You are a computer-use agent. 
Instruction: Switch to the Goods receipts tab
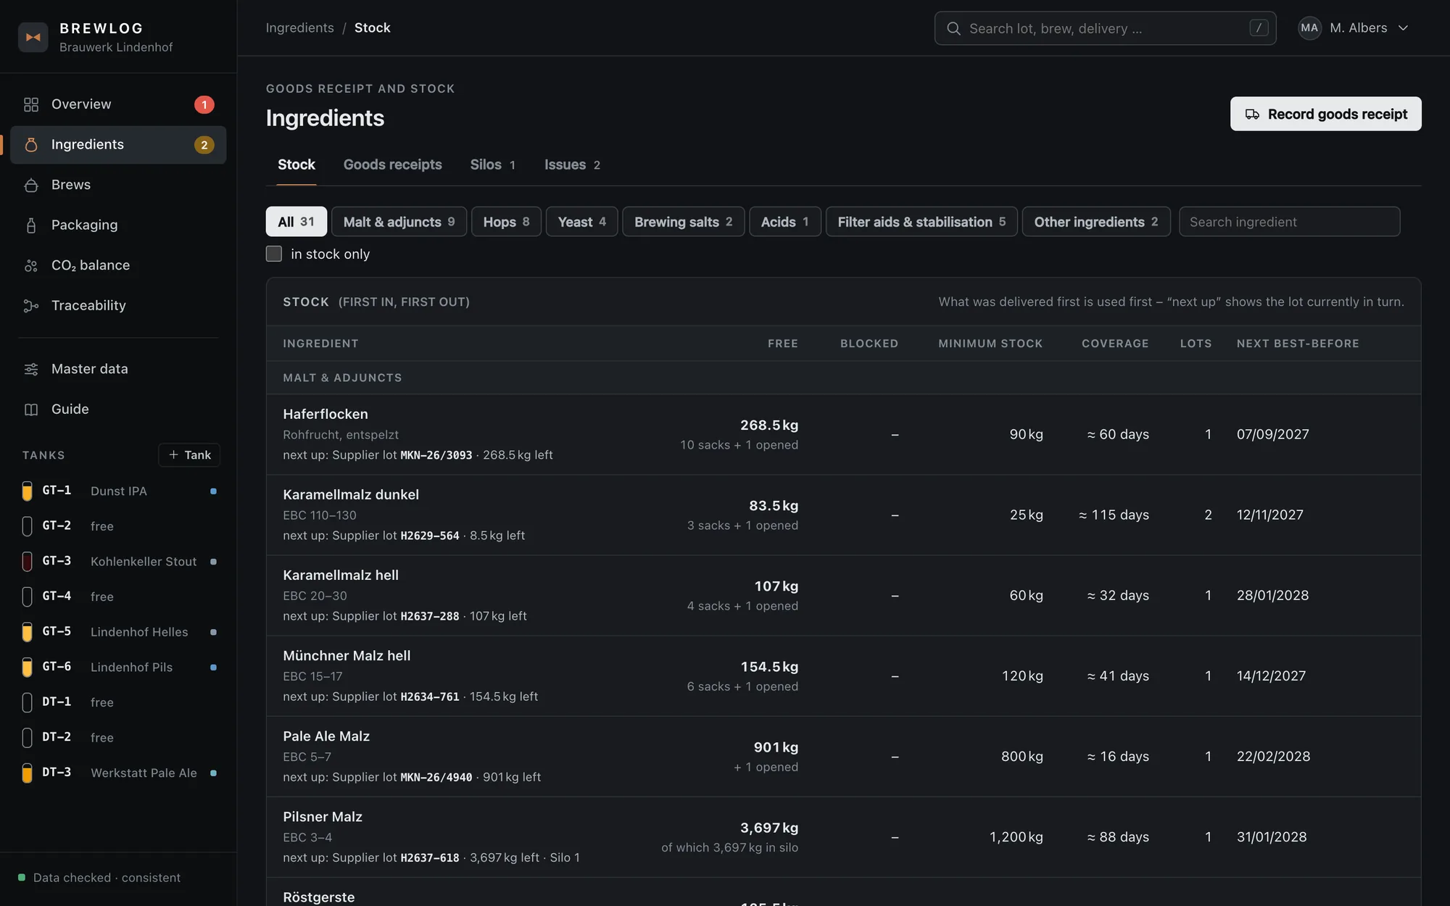(x=392, y=165)
